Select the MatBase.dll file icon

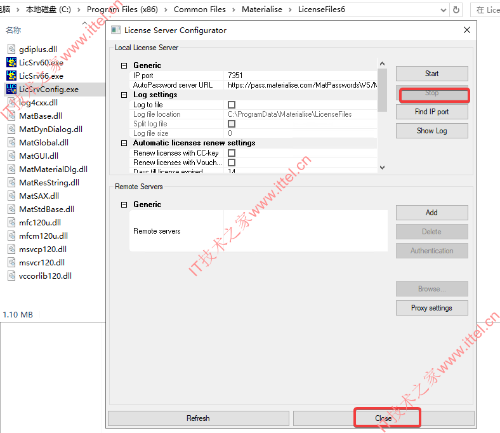11,116
